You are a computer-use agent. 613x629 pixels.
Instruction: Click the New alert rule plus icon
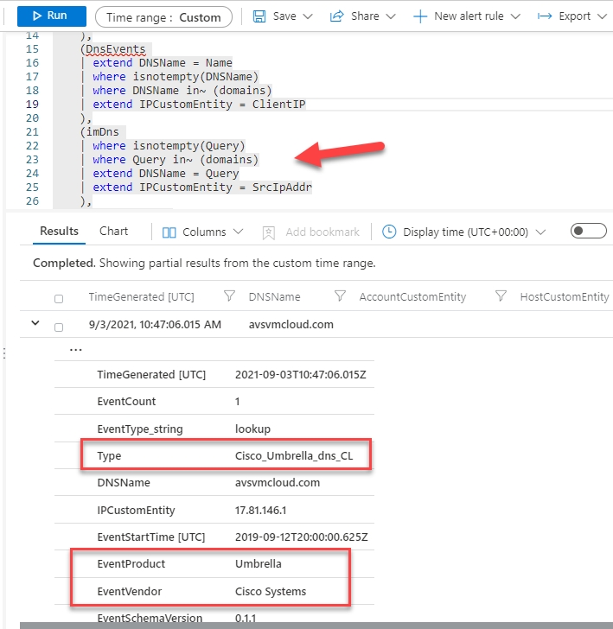coord(419,16)
